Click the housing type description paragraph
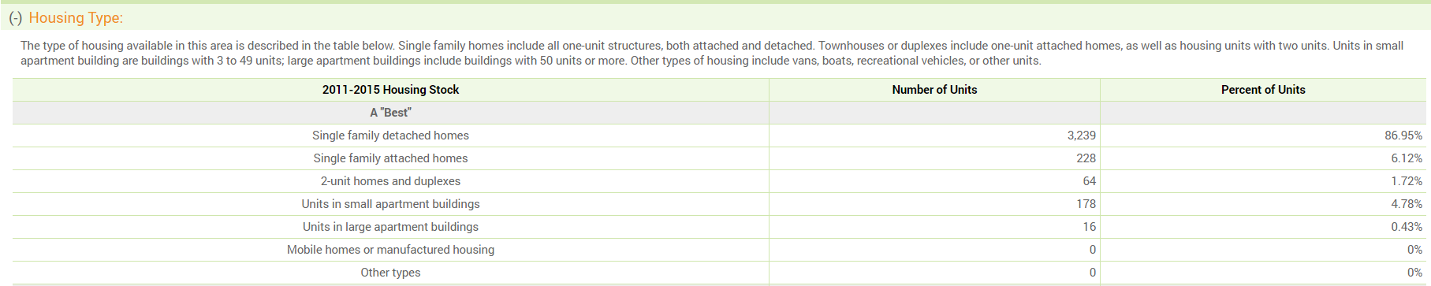This screenshot has width=1431, height=286. pos(712,53)
